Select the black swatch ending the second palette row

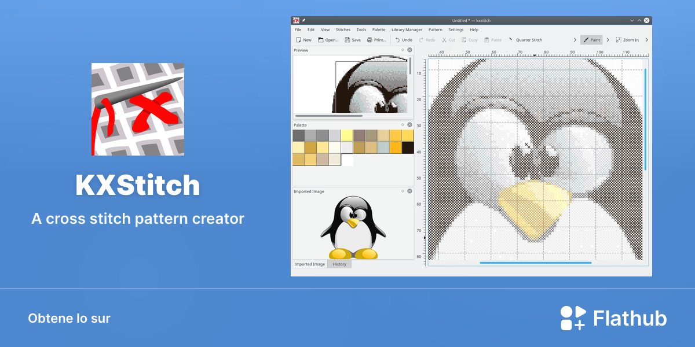[408, 147]
